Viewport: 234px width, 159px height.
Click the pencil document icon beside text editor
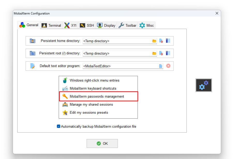tap(33, 66)
